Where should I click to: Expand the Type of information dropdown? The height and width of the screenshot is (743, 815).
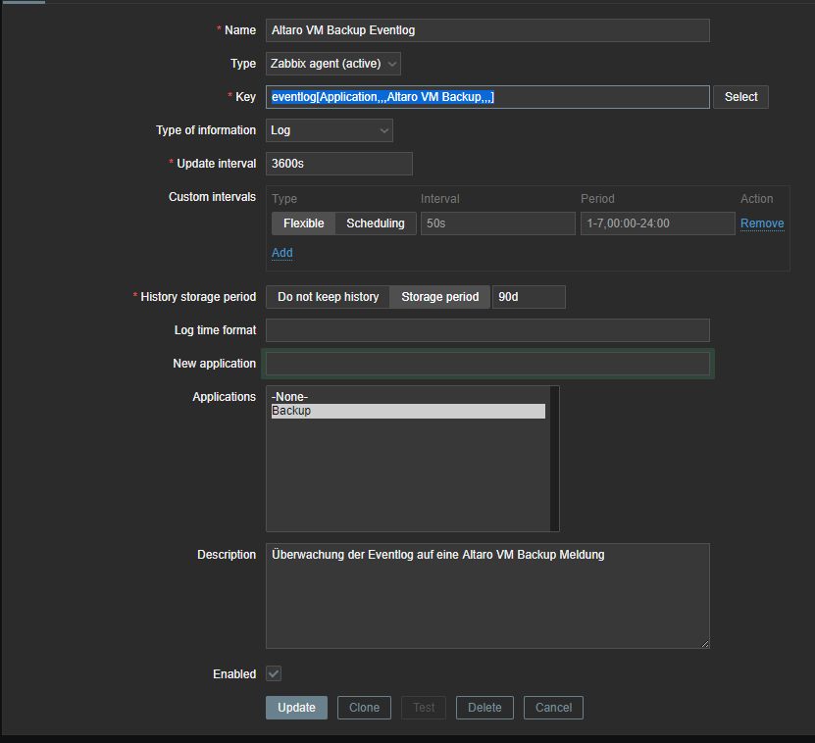(329, 130)
